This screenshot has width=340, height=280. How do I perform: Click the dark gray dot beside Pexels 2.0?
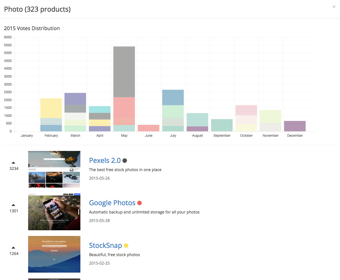pos(125,161)
